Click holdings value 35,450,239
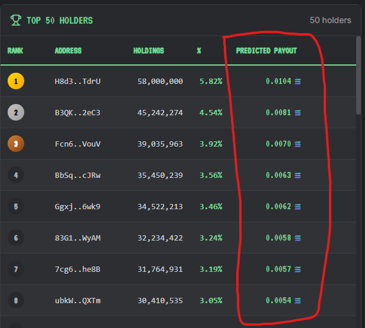 [x=160, y=175]
